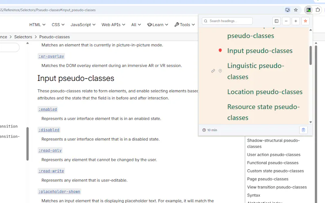
Task: Click Shadow-structural pseudo-classes in page contents
Action: click(273, 143)
